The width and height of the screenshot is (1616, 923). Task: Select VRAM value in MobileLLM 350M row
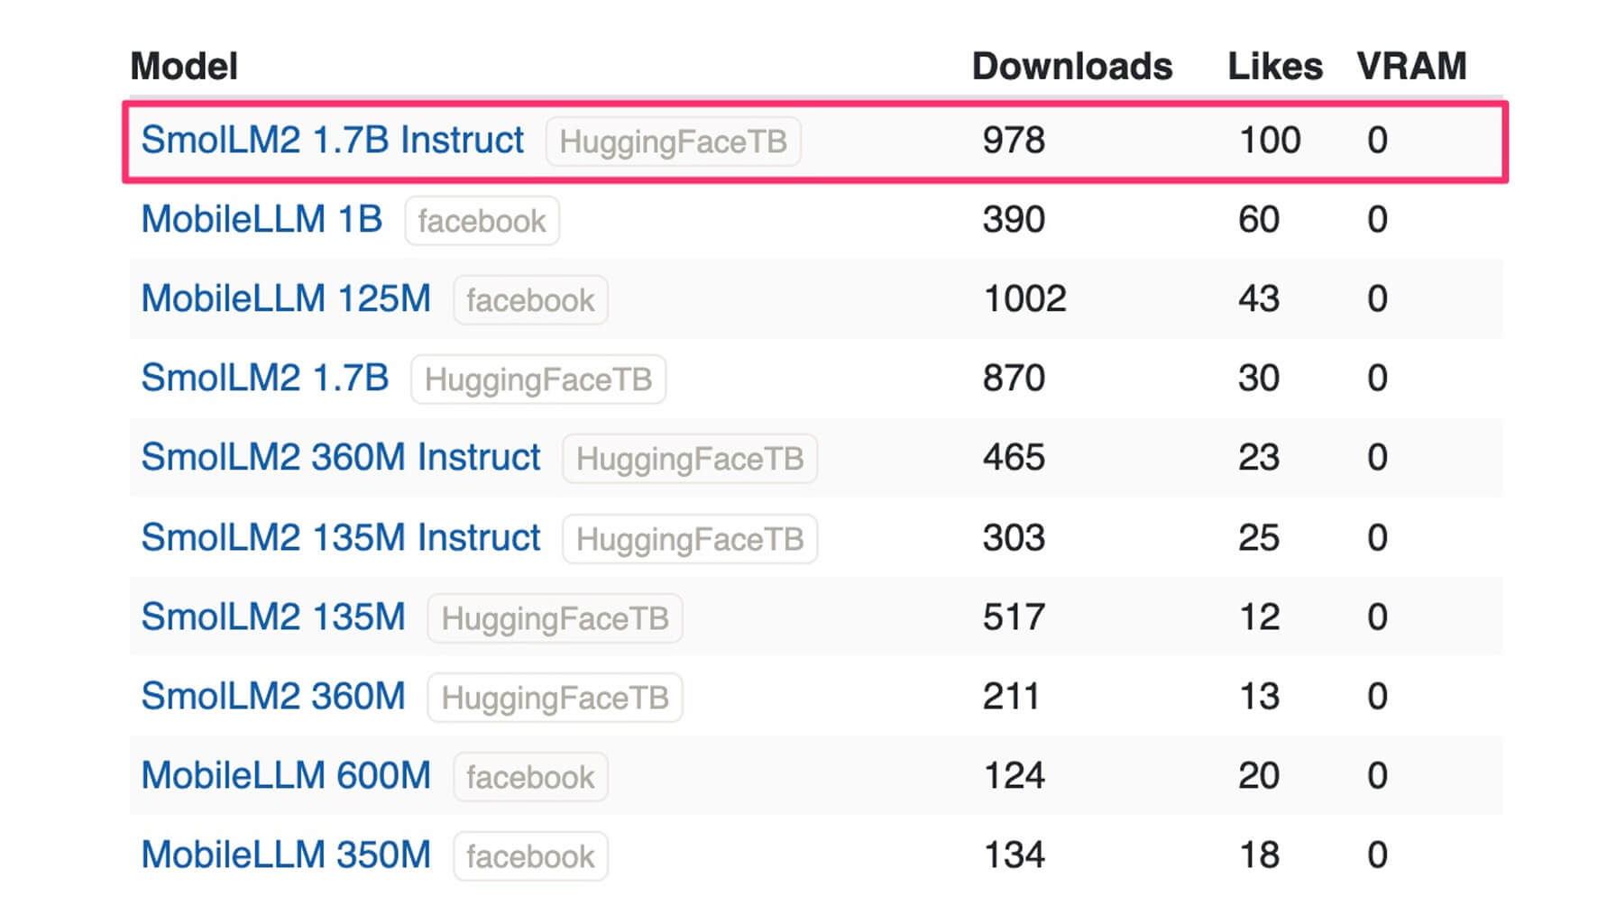pyautogui.click(x=1377, y=855)
